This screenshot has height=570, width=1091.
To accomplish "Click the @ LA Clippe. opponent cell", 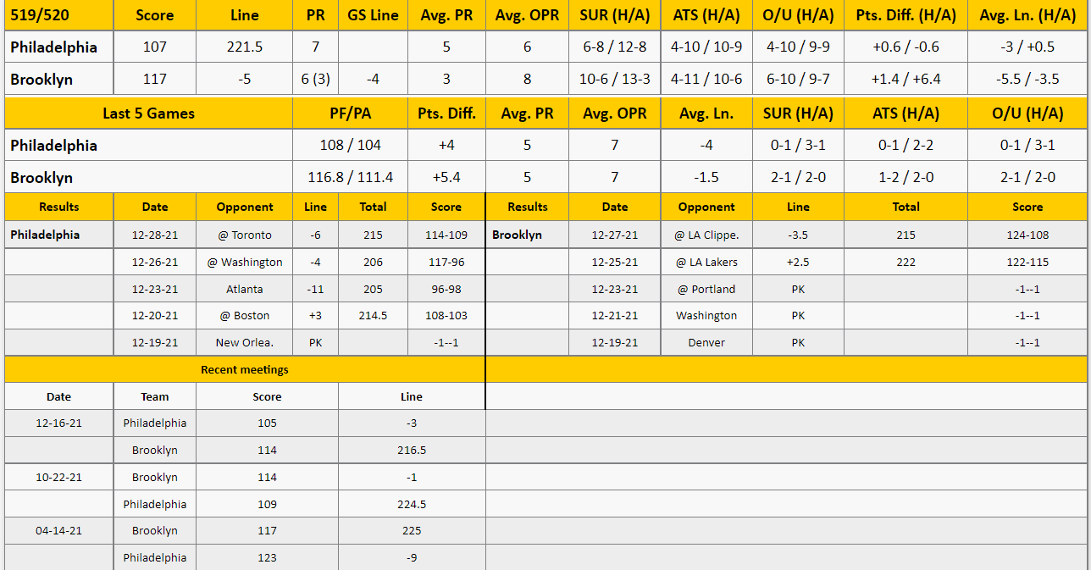I will click(706, 235).
